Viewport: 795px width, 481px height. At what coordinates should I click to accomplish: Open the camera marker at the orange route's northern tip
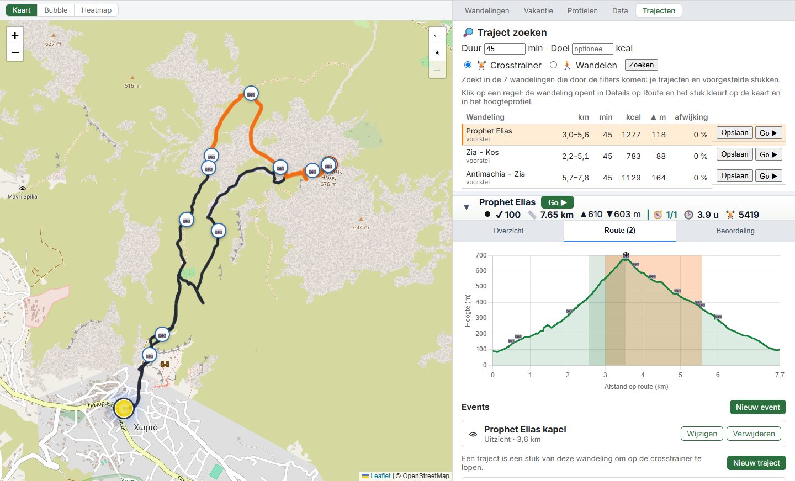251,94
